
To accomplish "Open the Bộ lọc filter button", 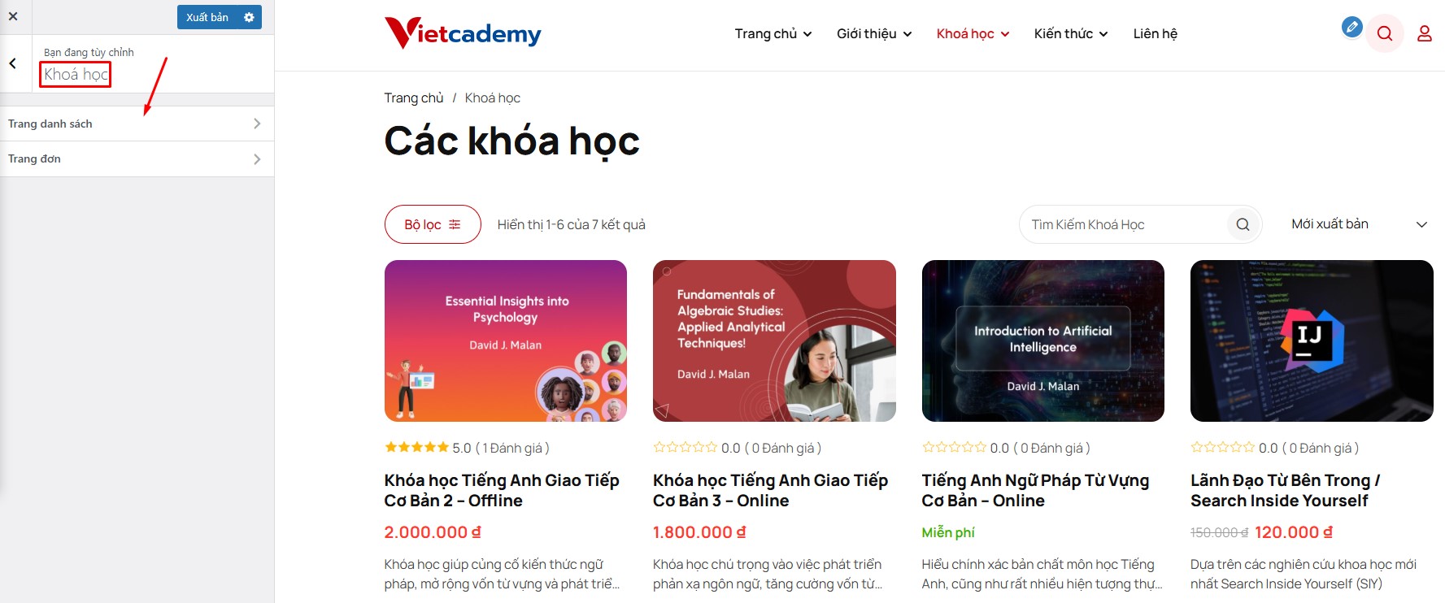I will 433,224.
